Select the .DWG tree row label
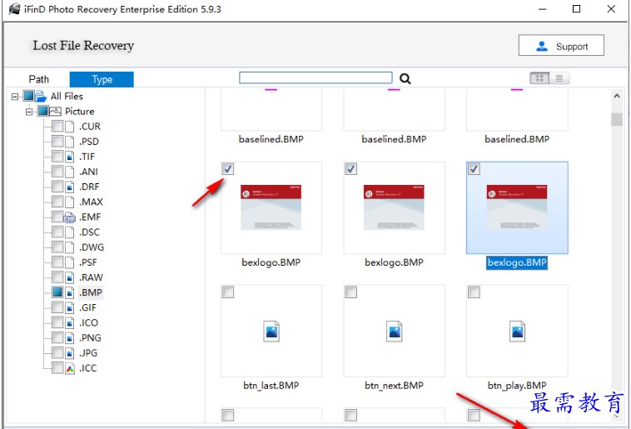 pos(92,247)
